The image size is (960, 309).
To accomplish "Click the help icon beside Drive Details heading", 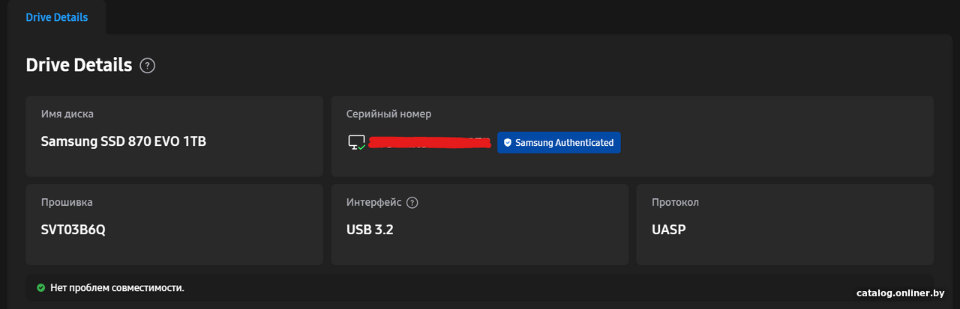I will click(x=148, y=66).
